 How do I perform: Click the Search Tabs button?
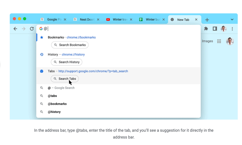tap(65, 79)
